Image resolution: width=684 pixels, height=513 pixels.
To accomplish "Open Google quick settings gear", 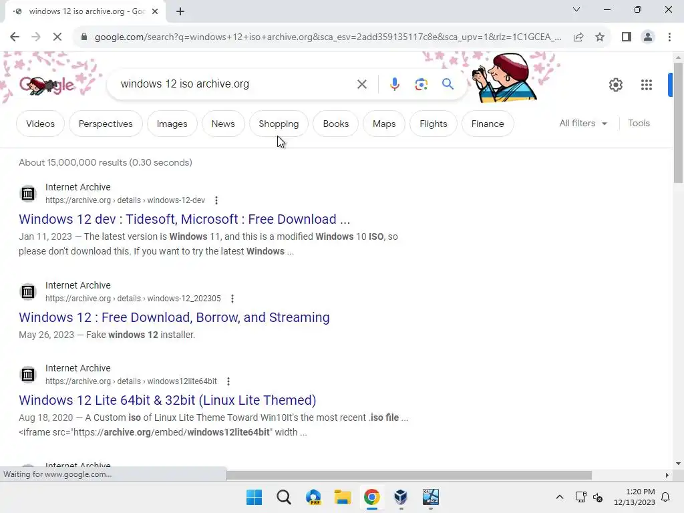I will point(615,85).
